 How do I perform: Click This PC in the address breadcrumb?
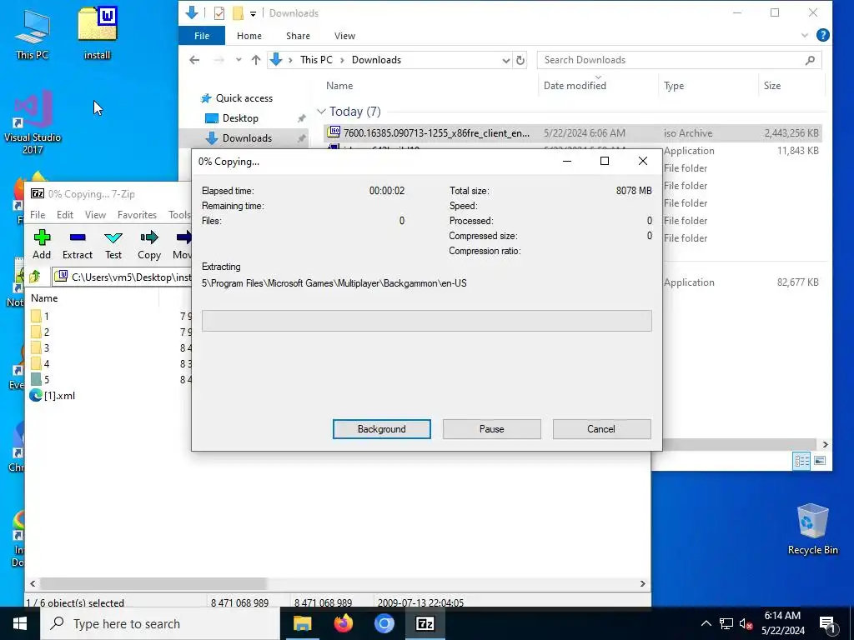pos(316,60)
